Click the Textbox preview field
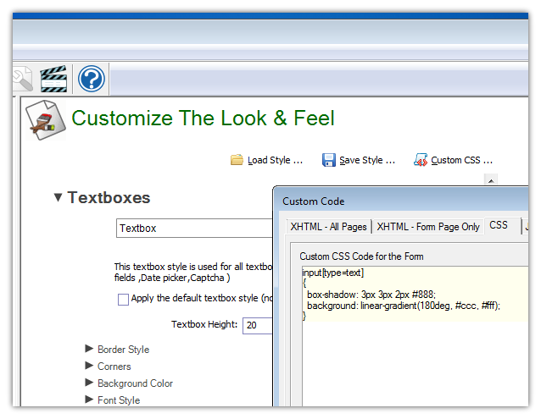 point(194,228)
